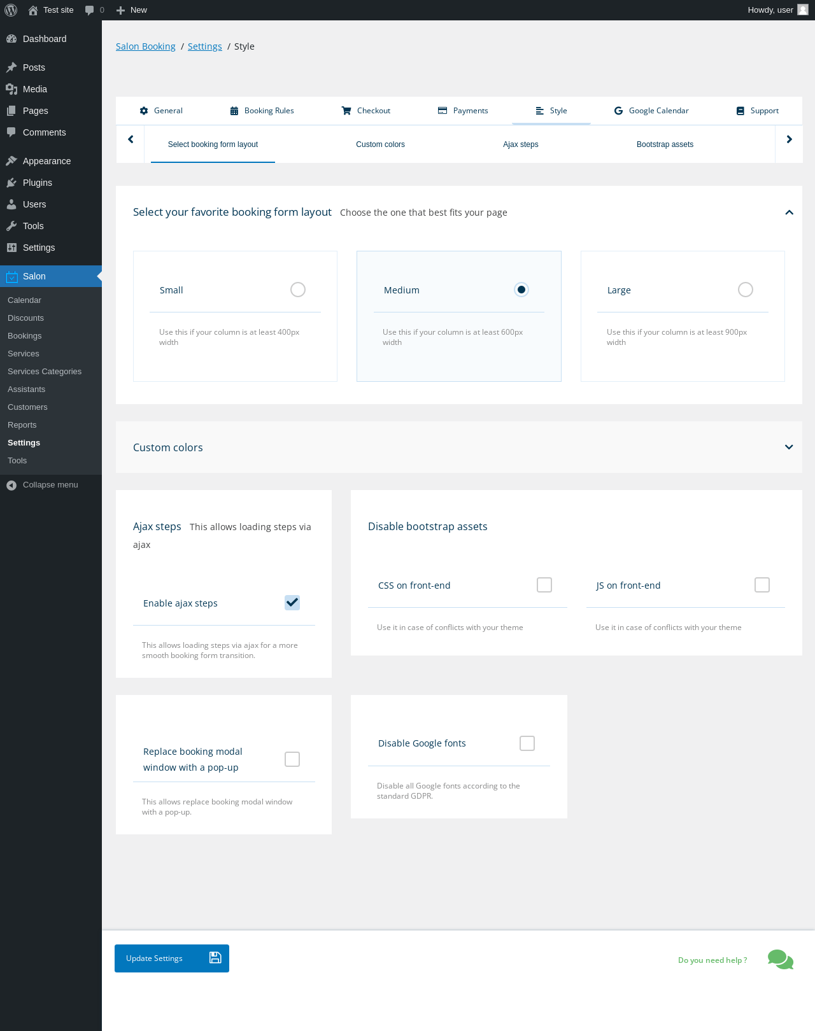The image size is (815, 1031).
Task: Click the Media icon in sidebar
Action: pos(11,89)
